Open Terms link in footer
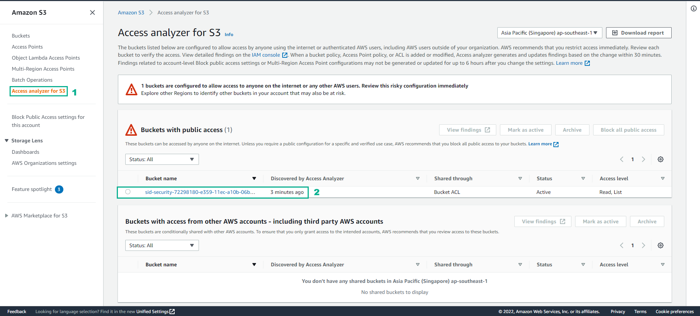 (x=640, y=312)
